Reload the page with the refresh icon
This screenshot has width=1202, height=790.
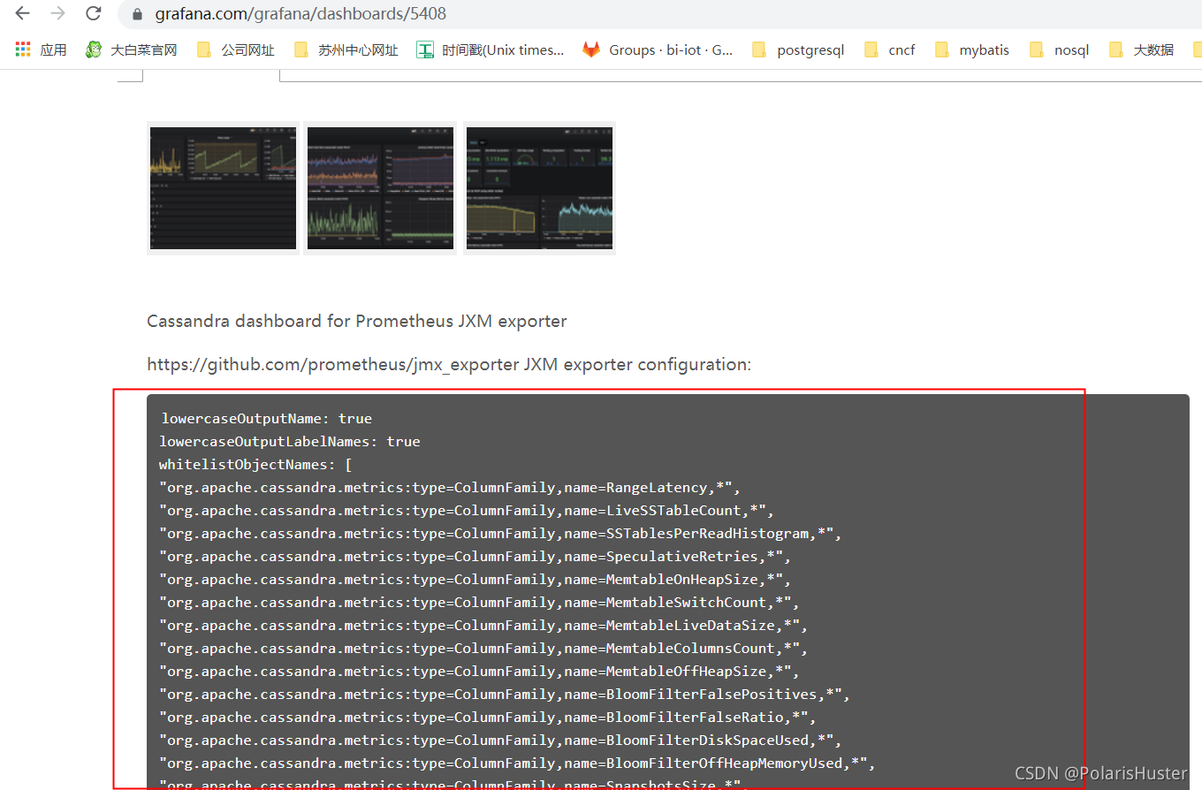coord(93,13)
